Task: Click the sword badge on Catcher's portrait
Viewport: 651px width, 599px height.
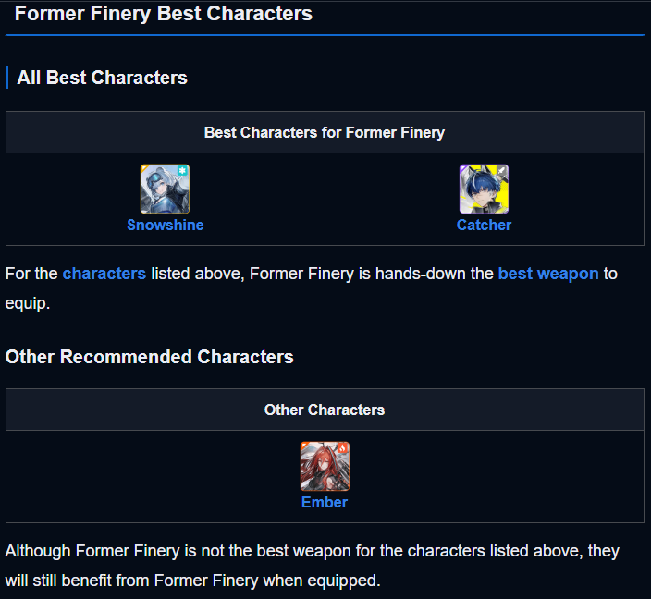Action: 501,171
